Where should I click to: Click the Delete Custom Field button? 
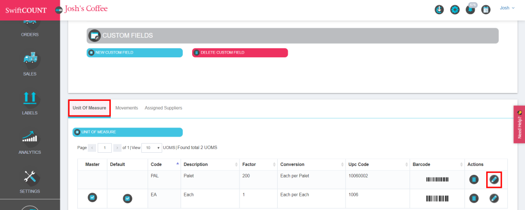(x=240, y=52)
